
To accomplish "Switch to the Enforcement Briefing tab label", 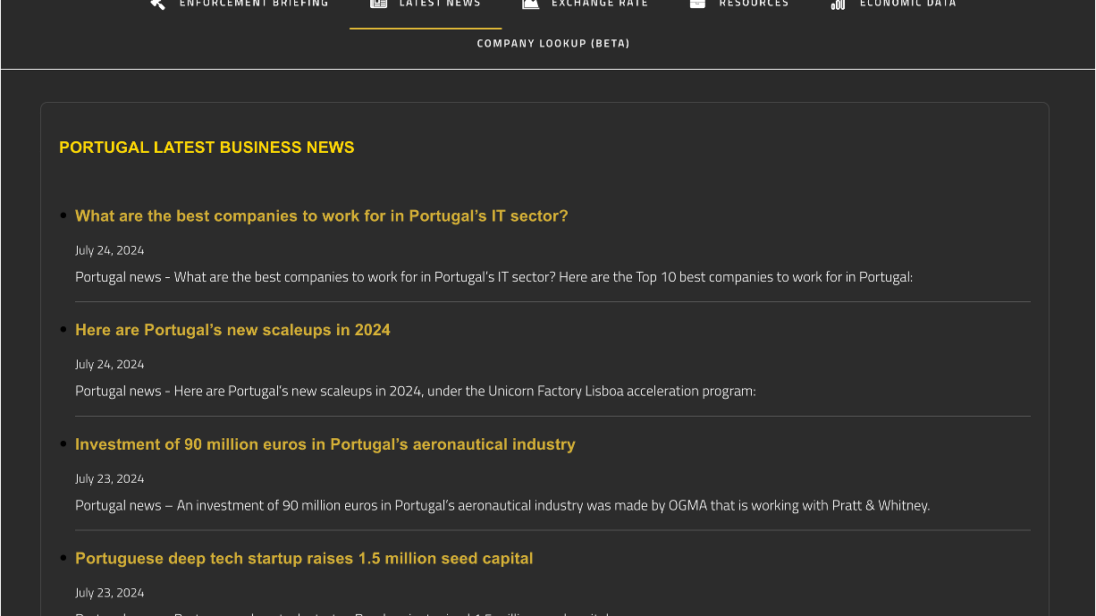I will tap(254, 4).
